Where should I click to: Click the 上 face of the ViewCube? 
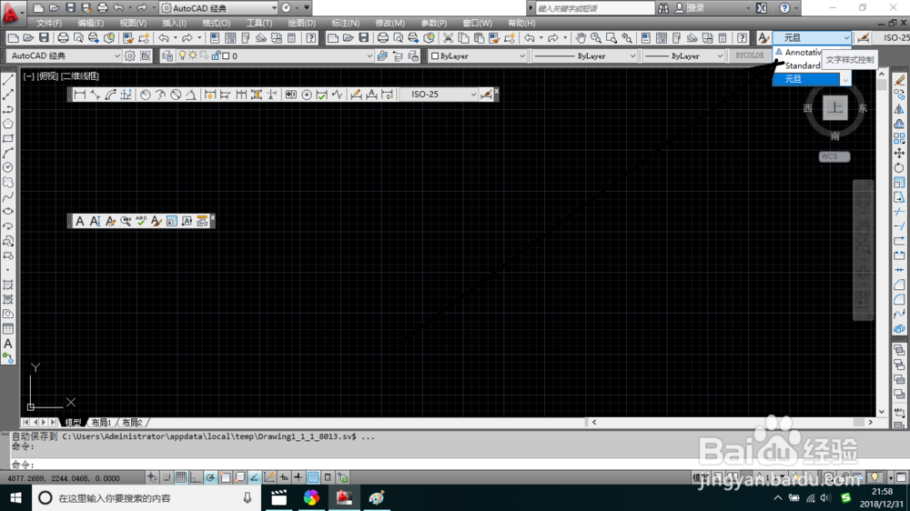click(x=834, y=107)
